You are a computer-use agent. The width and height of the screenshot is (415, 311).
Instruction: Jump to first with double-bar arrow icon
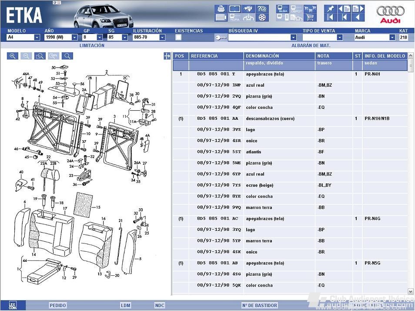point(331,17)
